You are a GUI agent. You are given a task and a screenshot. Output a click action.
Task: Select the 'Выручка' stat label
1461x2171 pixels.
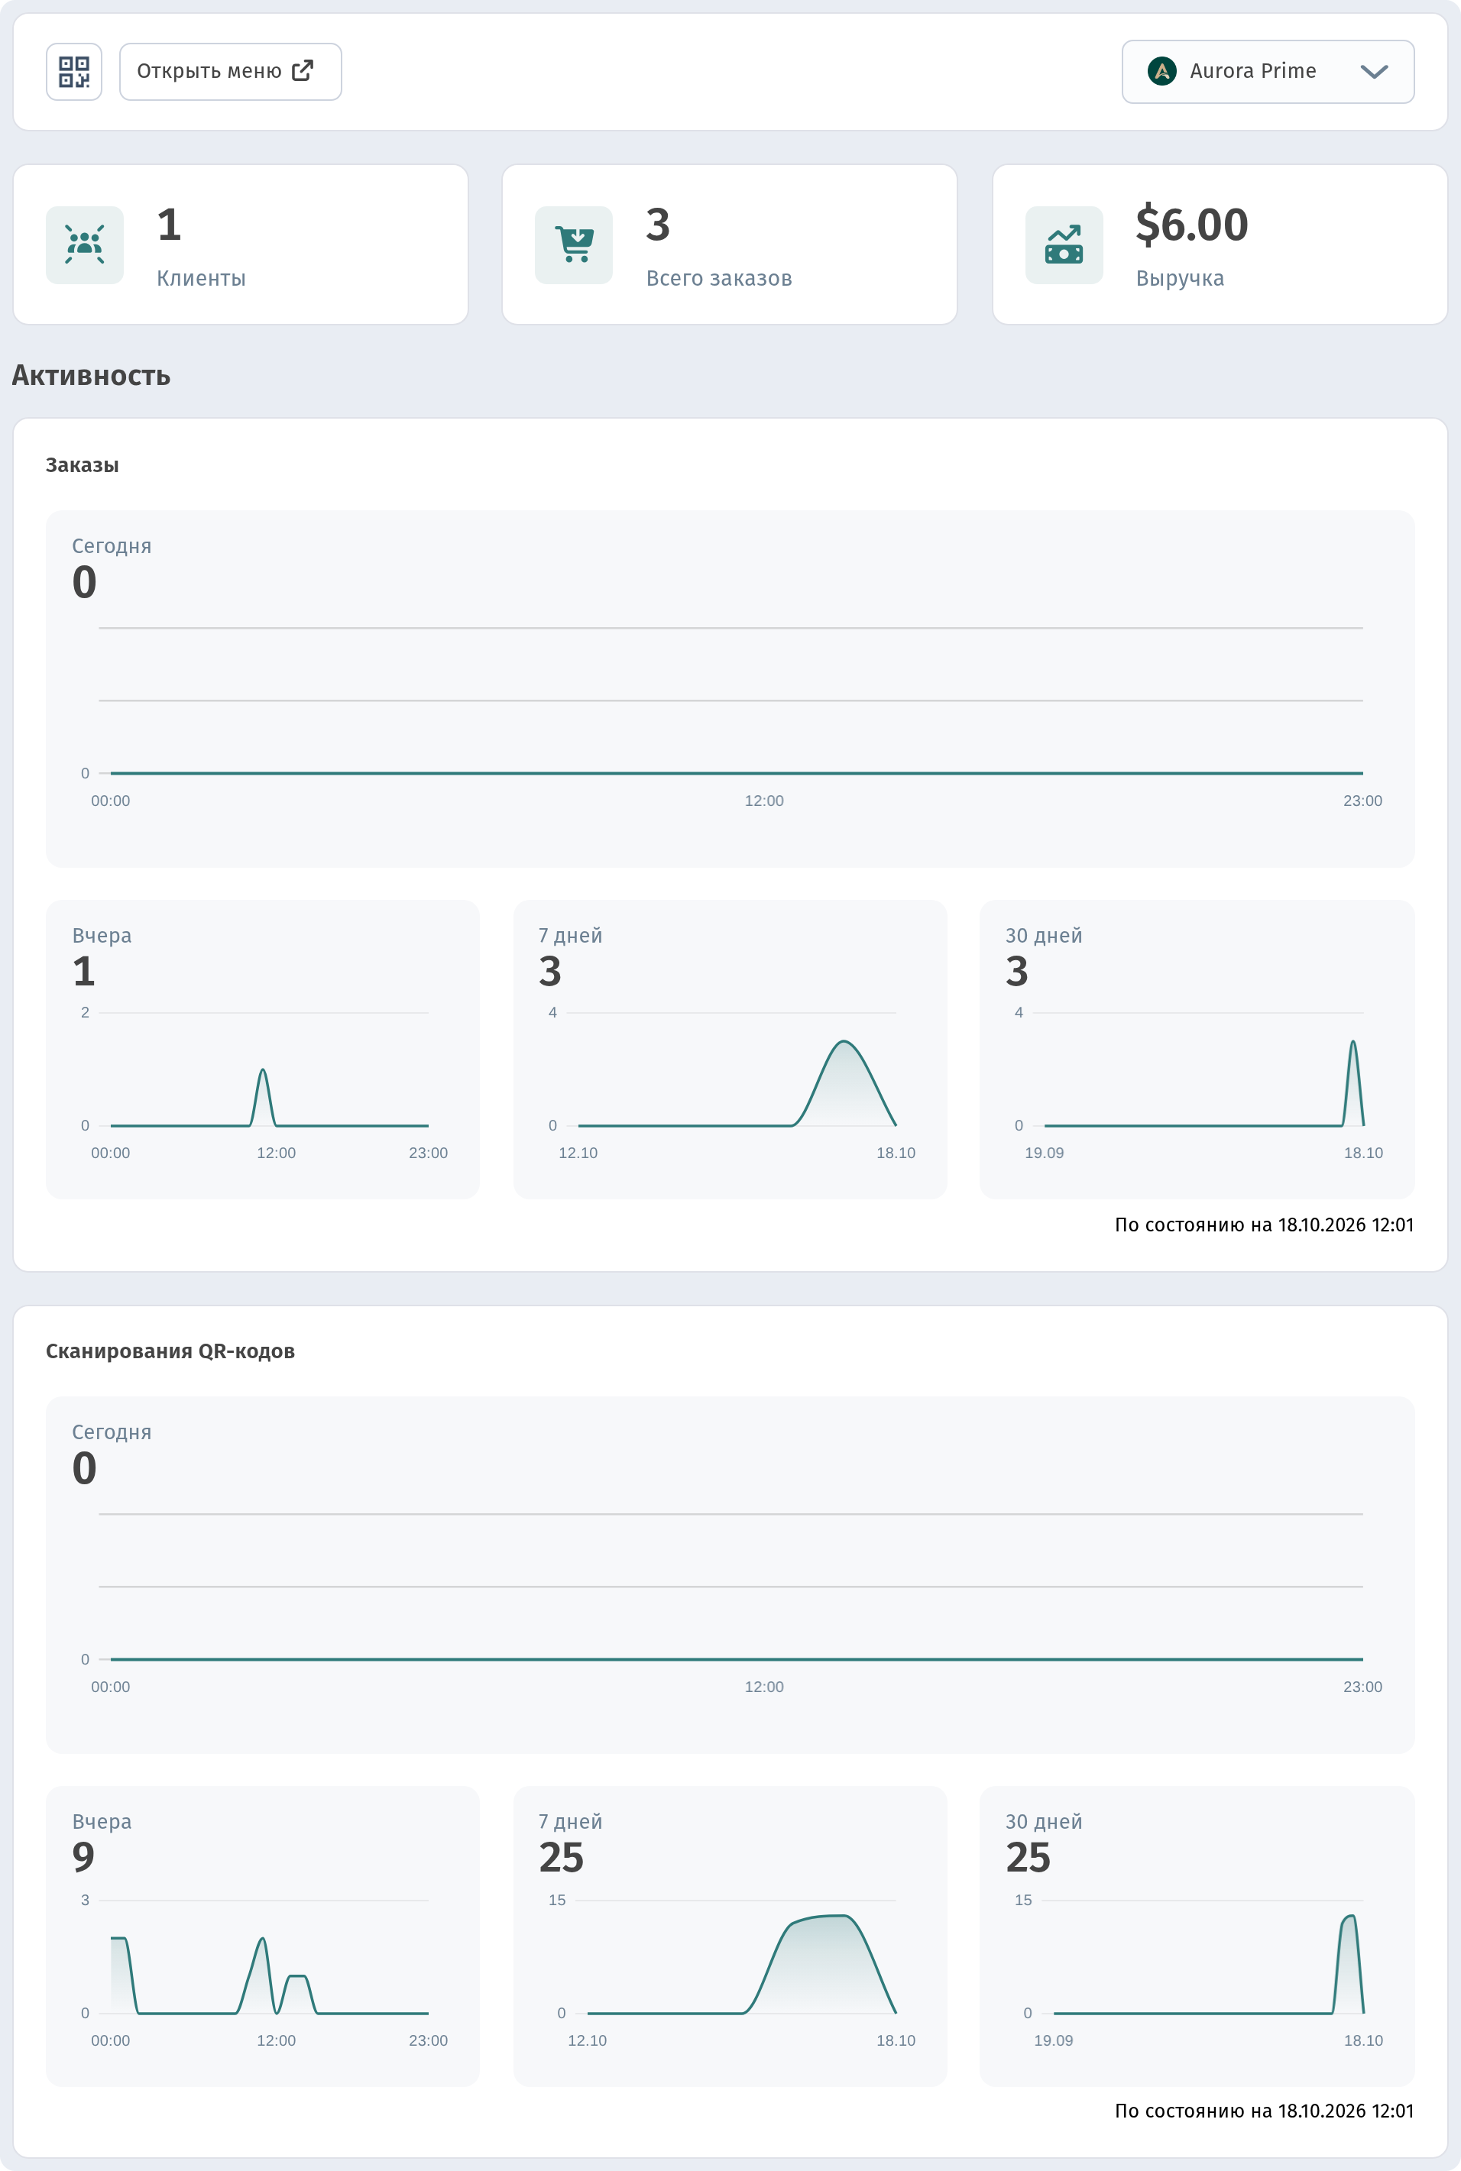coord(1180,279)
